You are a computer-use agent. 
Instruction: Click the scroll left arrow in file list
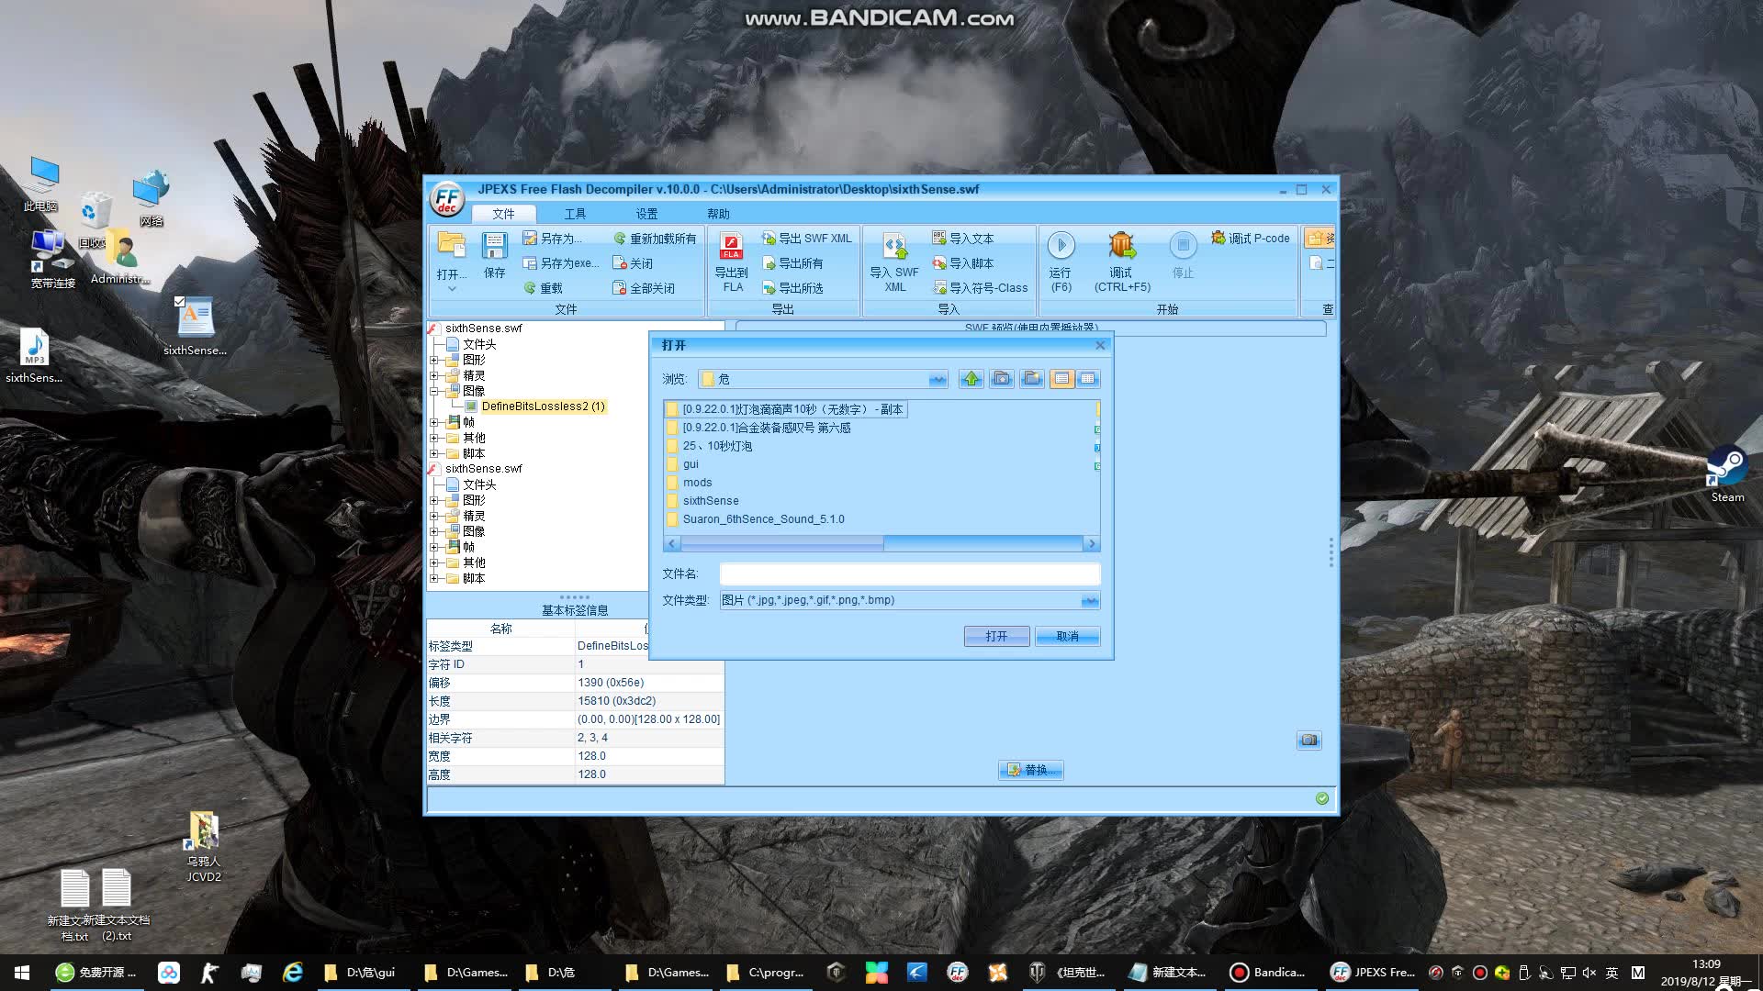pyautogui.click(x=672, y=544)
